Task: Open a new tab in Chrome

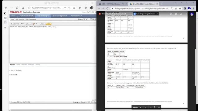Action: click(162, 4)
